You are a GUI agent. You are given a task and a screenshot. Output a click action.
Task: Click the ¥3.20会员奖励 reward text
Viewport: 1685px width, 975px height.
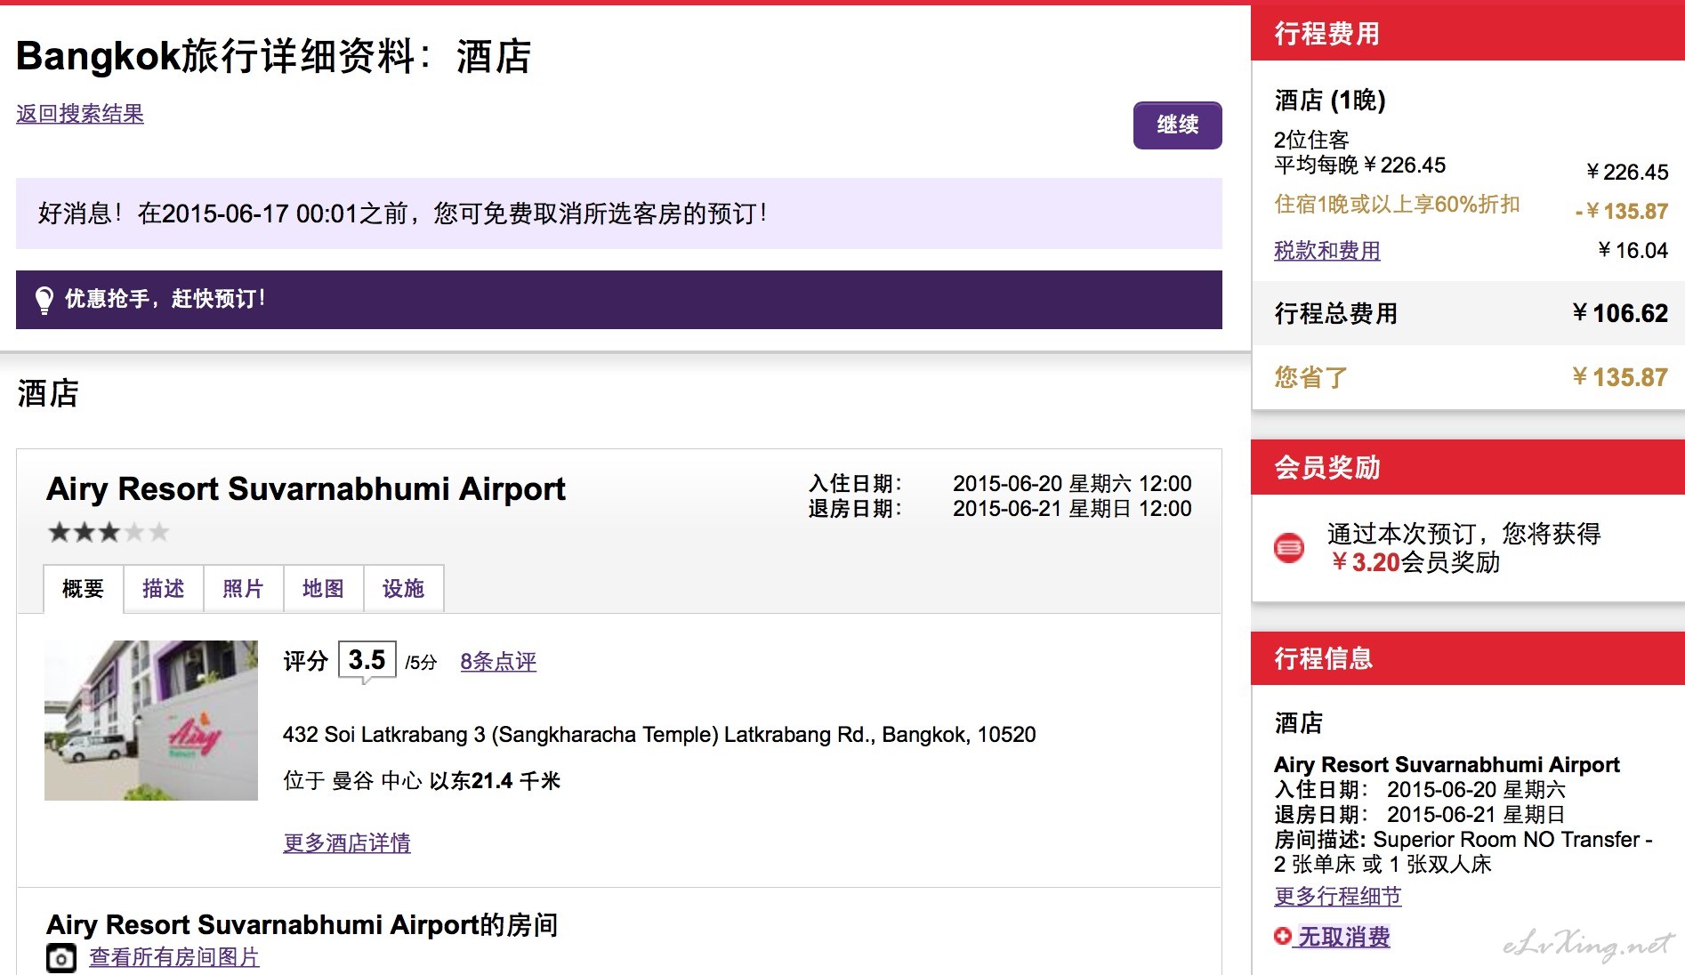click(1415, 562)
